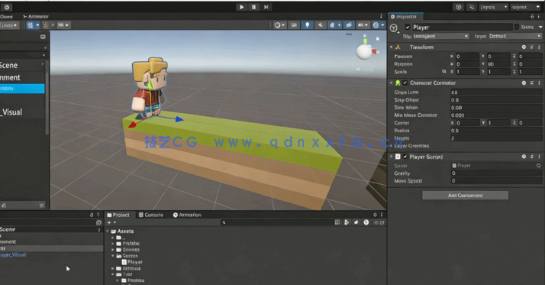Open the Static dropdown arrow

click(540, 28)
